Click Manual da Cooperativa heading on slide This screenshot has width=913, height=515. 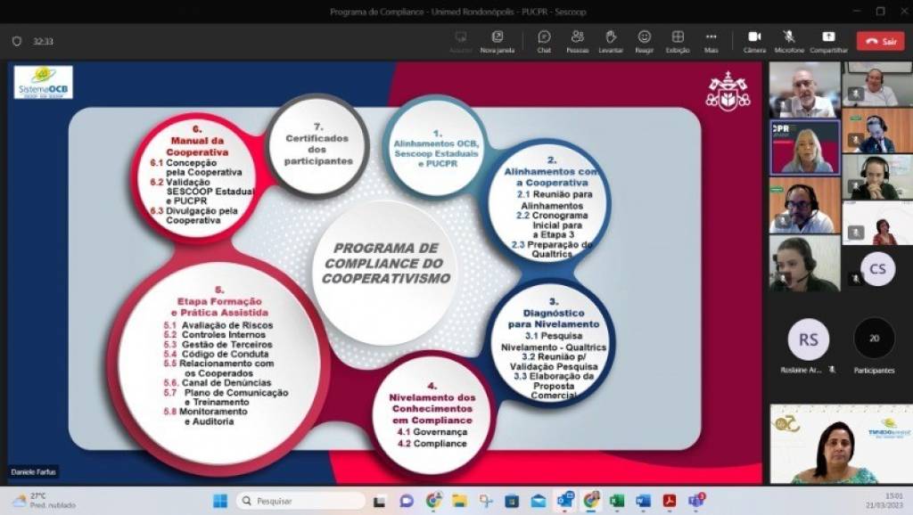pos(197,146)
